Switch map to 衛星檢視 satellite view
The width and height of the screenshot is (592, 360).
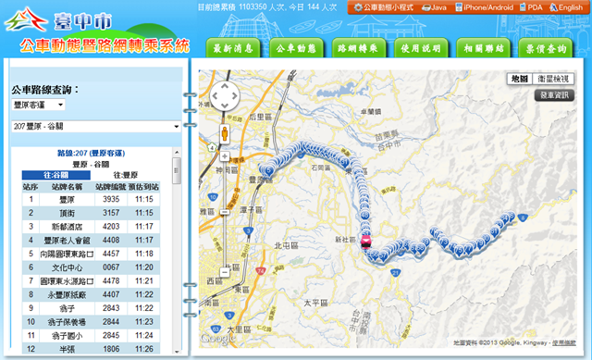pyautogui.click(x=553, y=79)
